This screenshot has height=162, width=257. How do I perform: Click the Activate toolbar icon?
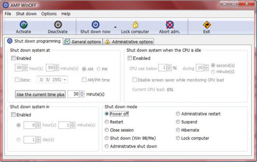(x=23, y=24)
